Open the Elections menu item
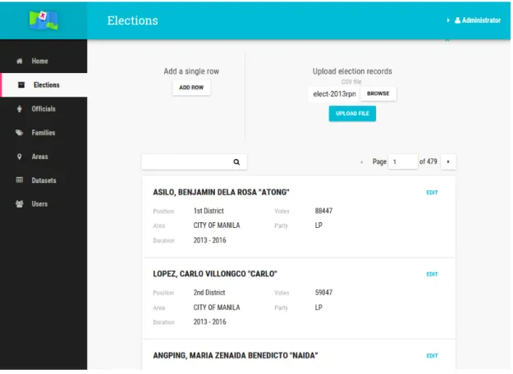The height and width of the screenshot is (374, 513). (x=44, y=85)
